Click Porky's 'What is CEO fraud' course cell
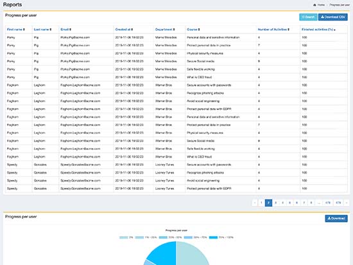The width and height of the screenshot is (353, 265). point(199,77)
